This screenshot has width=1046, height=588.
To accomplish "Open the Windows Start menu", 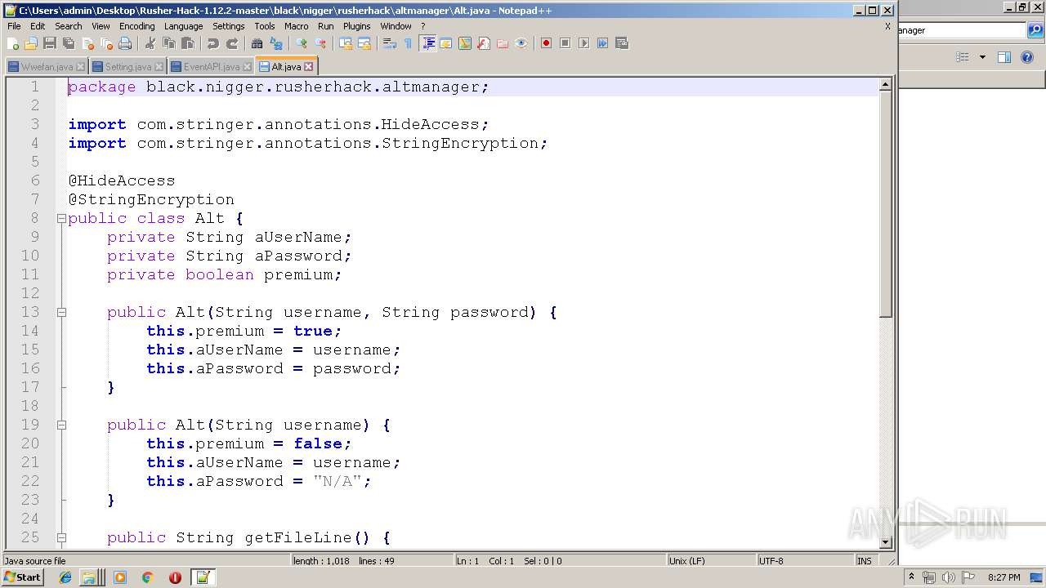I will click(x=23, y=577).
